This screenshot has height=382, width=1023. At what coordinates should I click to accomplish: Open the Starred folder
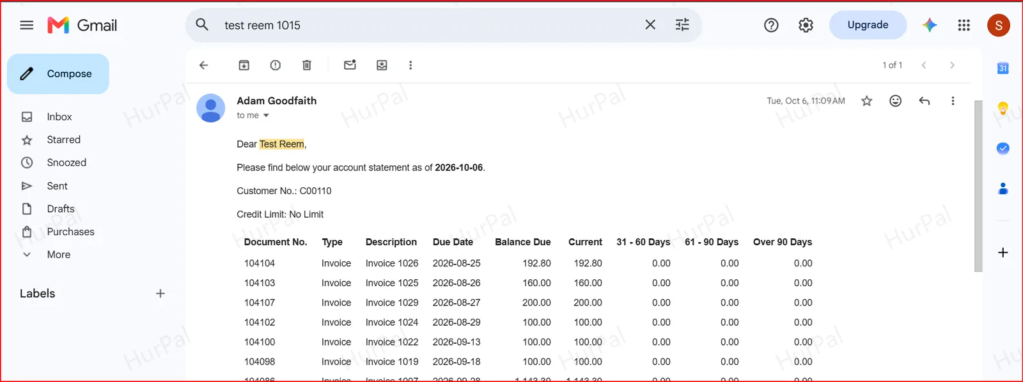(64, 140)
